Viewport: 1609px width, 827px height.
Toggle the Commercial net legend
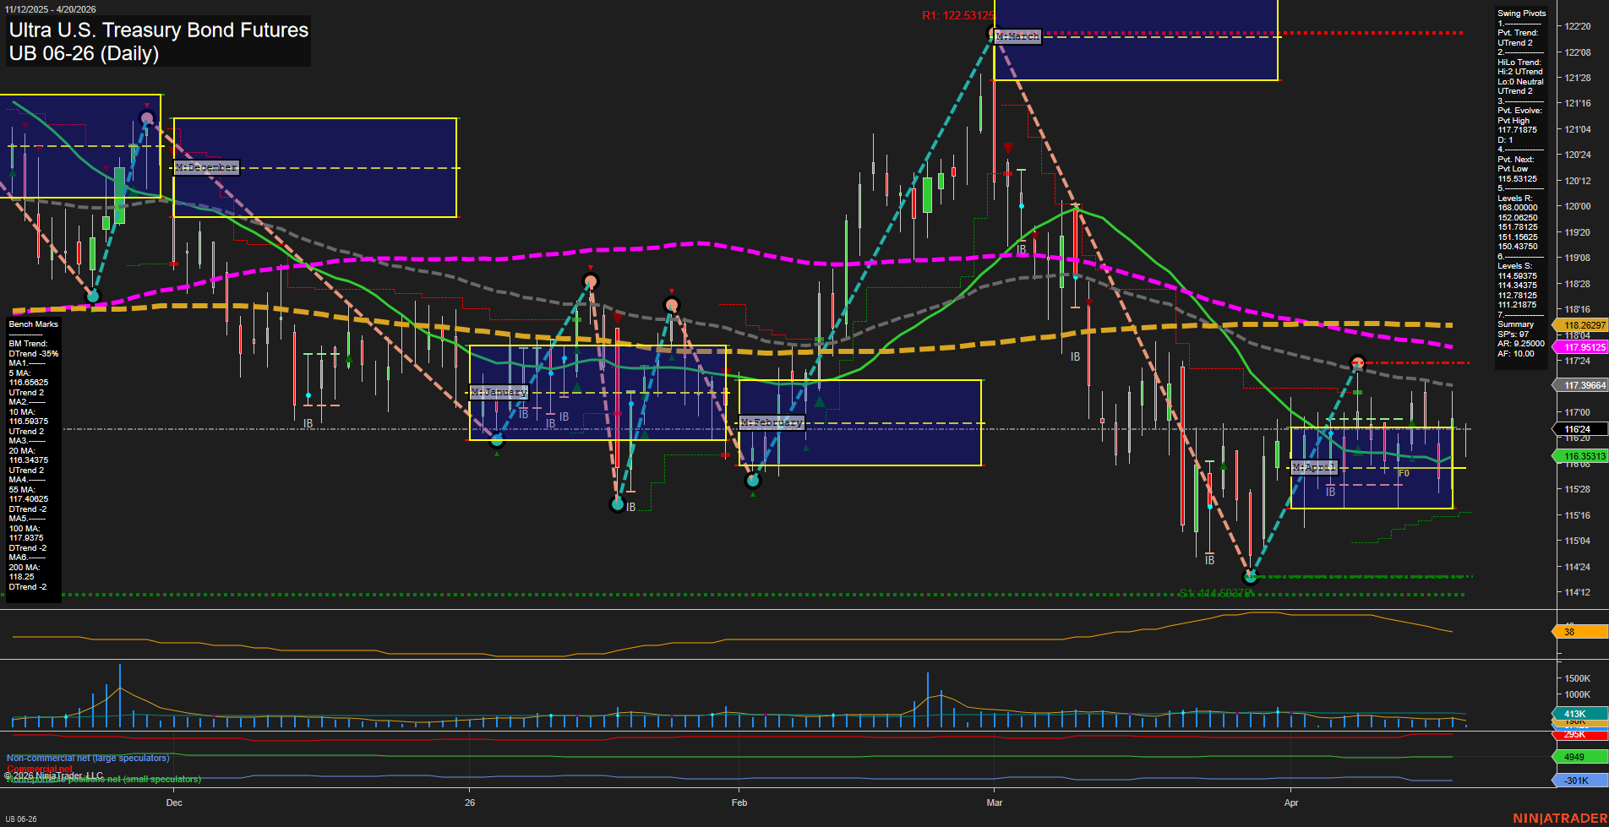click(x=38, y=770)
